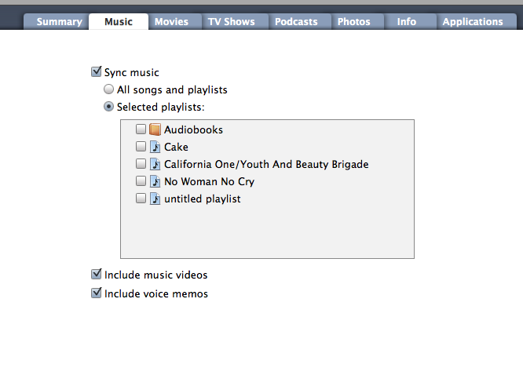Click the Sync music label

pyautogui.click(x=131, y=72)
